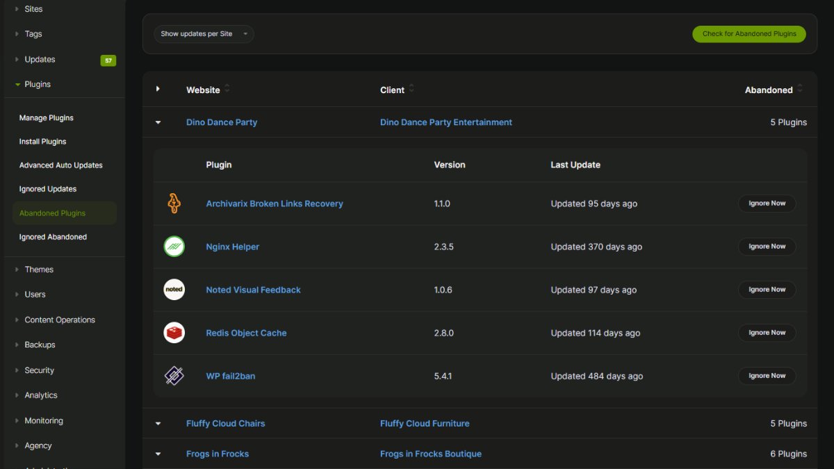Open Noted Visual Feedback plugin link

254,290
